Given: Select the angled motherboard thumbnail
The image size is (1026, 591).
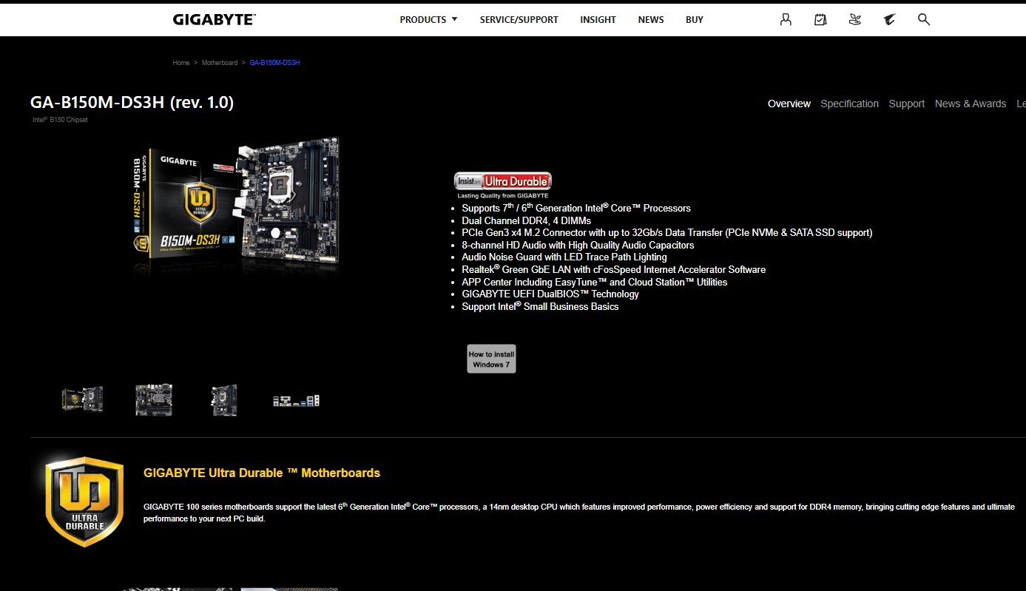Looking at the screenshot, I should click(x=224, y=399).
